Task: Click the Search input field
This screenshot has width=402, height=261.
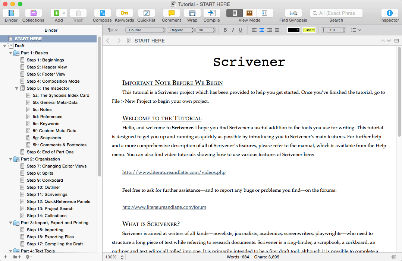Action: [x=336, y=13]
